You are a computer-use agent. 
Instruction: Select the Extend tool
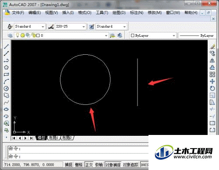[x=212, y=116]
